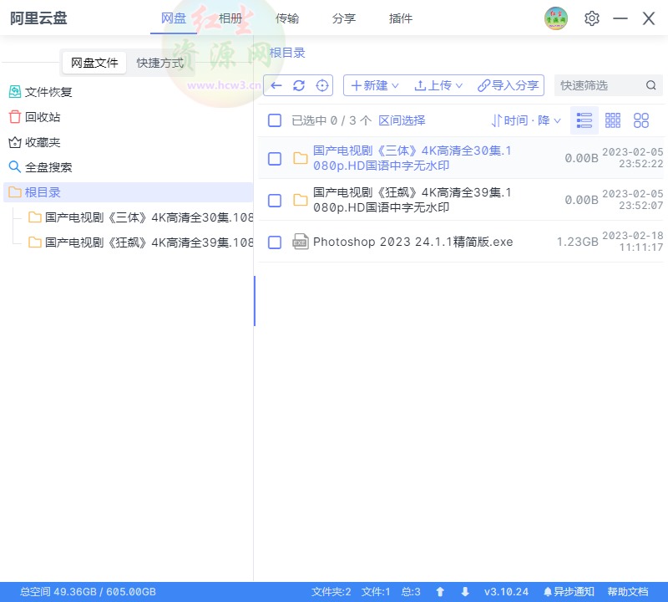668x602 pixels.
Task: Open the 分享 tab
Action: pos(344,18)
